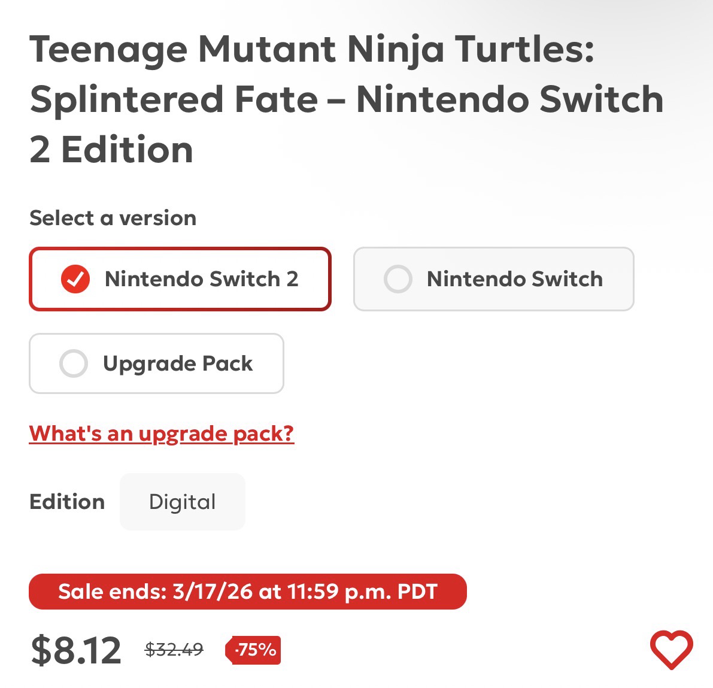Screen dimensions: 713x688
Task: Click the "3/17/26" sale end date
Action: point(213,592)
